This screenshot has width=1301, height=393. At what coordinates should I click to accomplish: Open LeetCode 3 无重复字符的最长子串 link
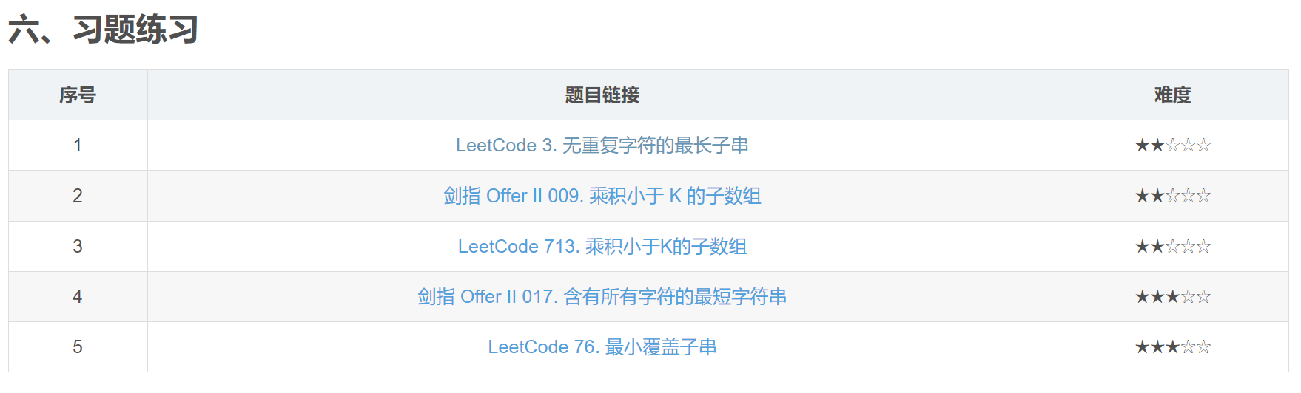pos(602,146)
